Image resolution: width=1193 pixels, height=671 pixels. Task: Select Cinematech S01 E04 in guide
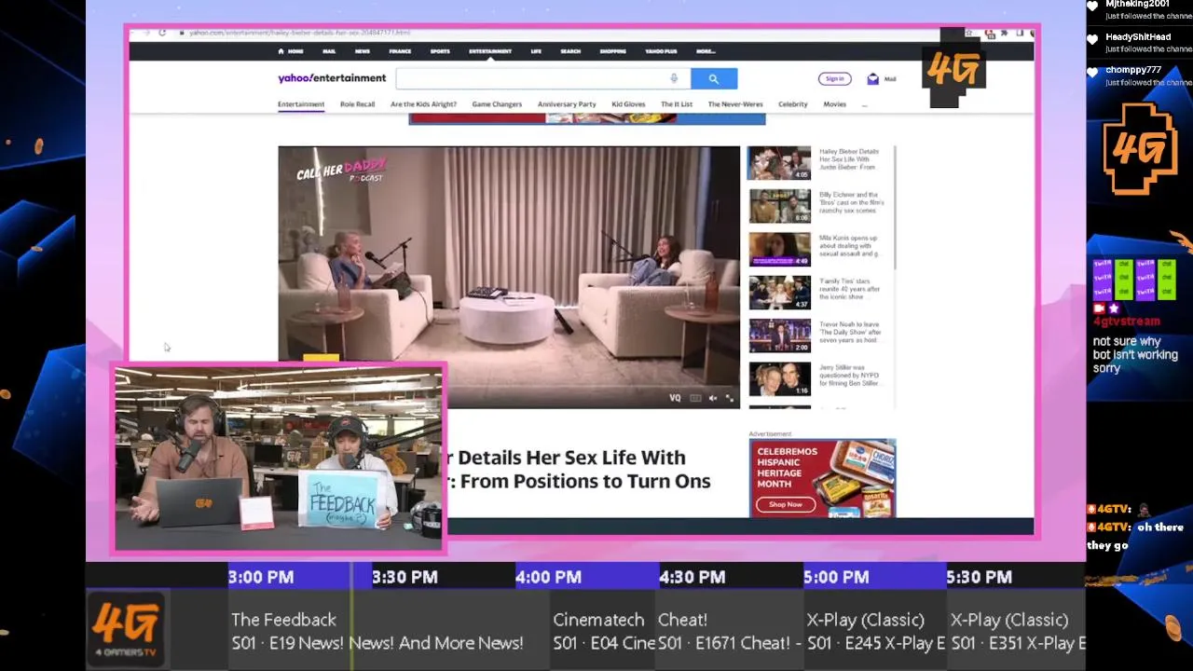pos(603,631)
